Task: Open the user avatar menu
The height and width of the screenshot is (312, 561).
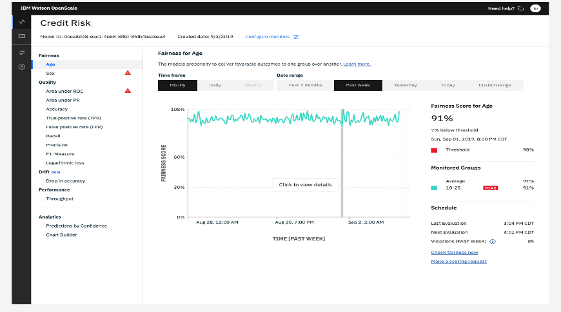Action: pyautogui.click(x=535, y=8)
